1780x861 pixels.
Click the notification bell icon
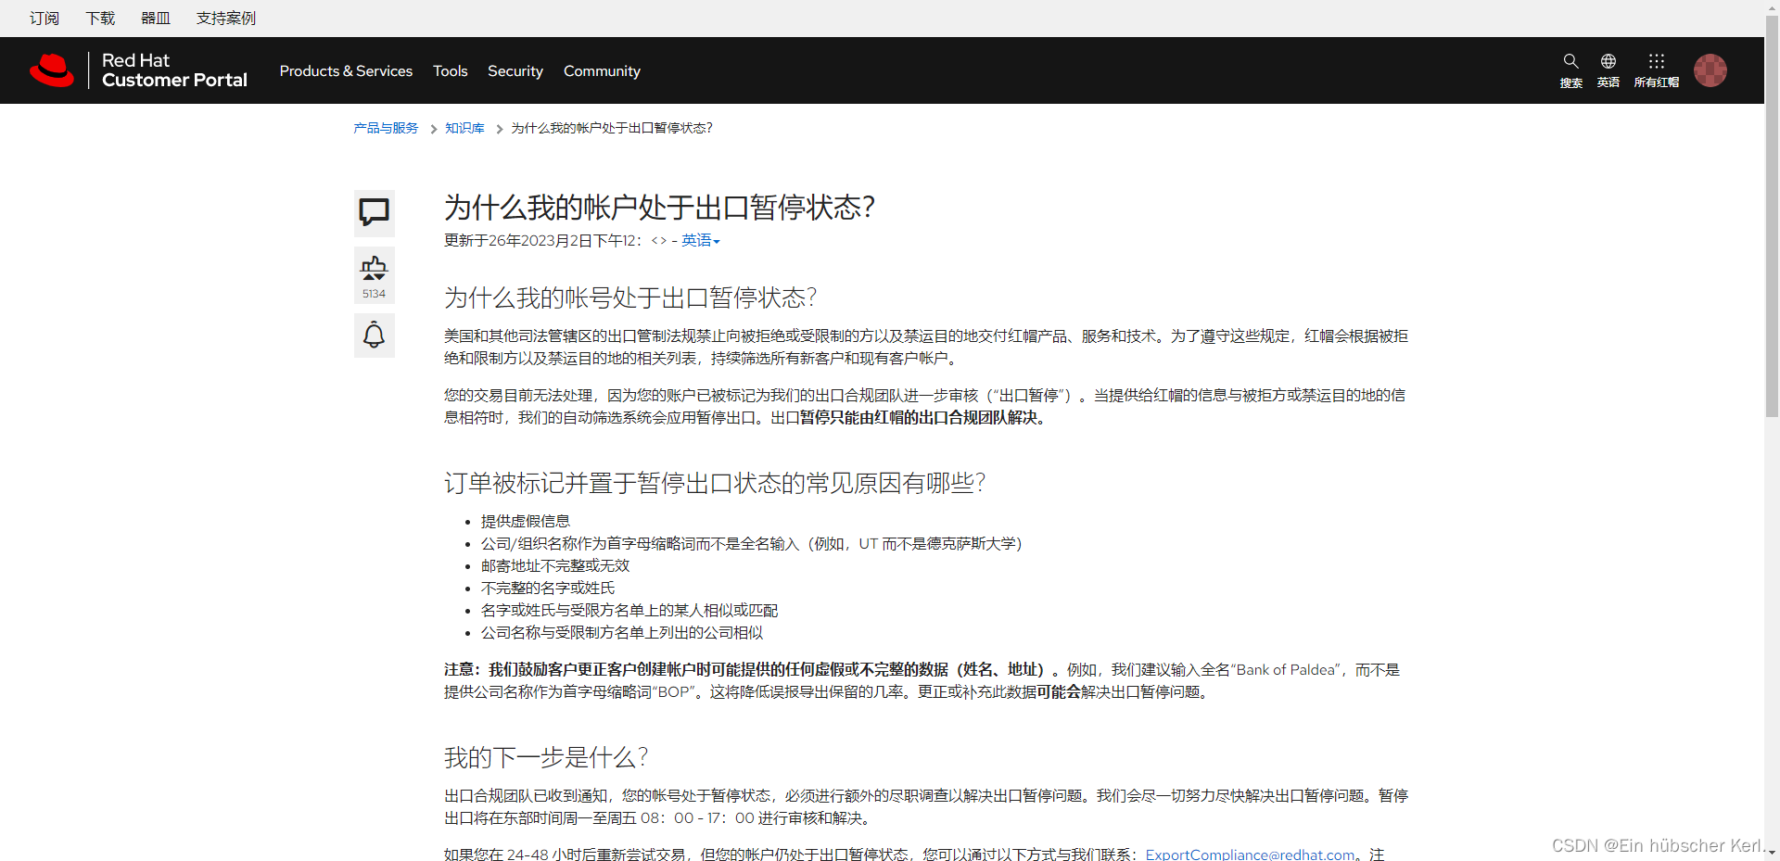click(x=375, y=335)
